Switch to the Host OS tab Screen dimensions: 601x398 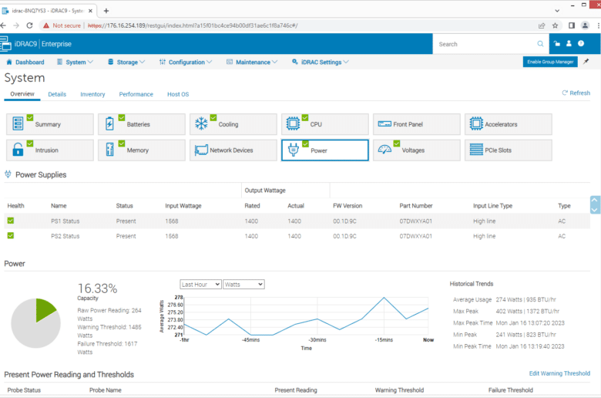click(178, 94)
